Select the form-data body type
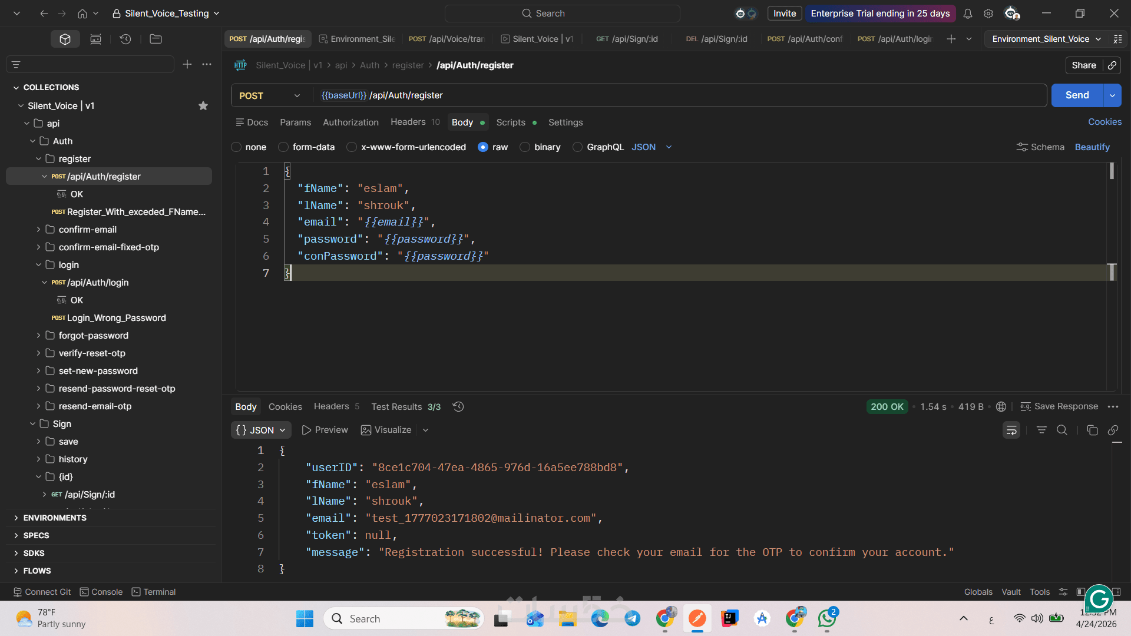1131x636 pixels. point(284,147)
